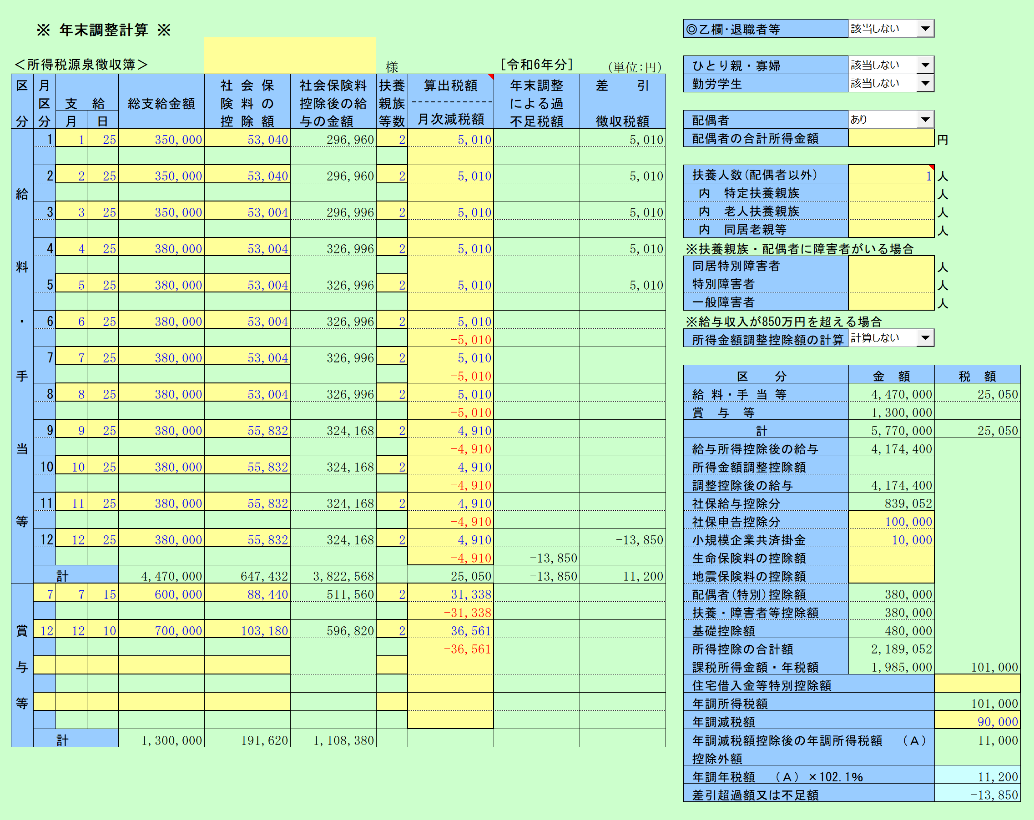The width and height of the screenshot is (1034, 820).
Task: Select the 生命保険料の控除額 input cell
Action: pyautogui.click(x=891, y=557)
